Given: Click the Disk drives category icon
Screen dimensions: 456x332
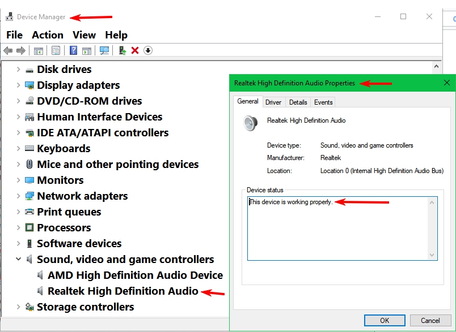Looking at the screenshot, I should [29, 70].
